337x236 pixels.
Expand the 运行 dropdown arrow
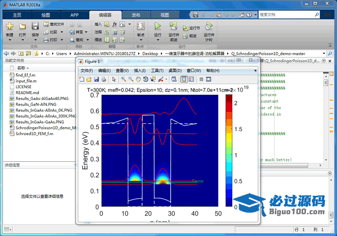pyautogui.click(x=158, y=40)
